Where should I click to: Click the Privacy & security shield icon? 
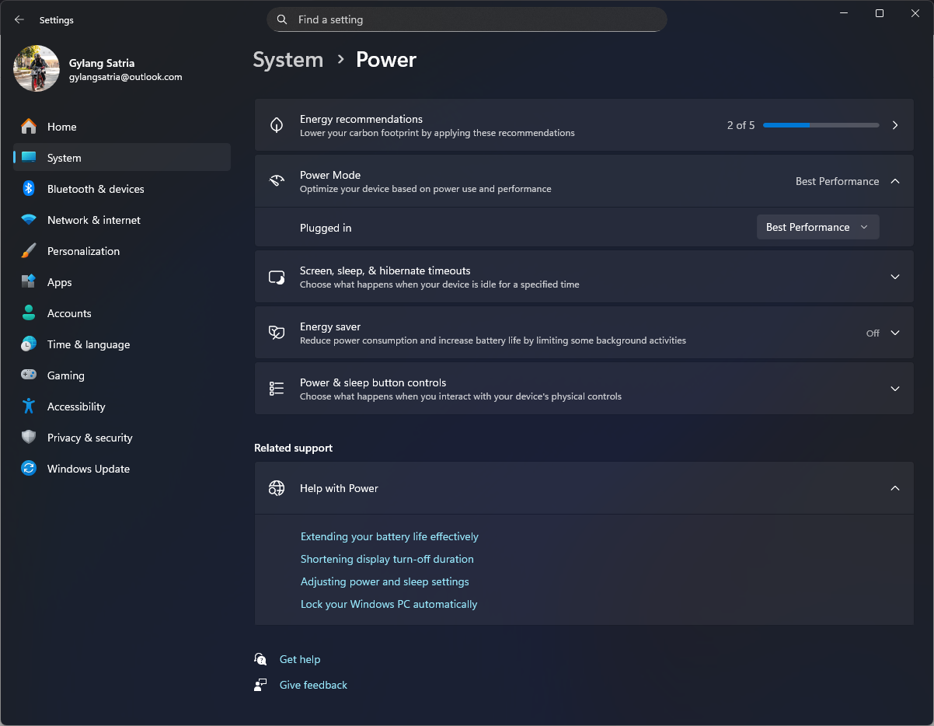[29, 438]
